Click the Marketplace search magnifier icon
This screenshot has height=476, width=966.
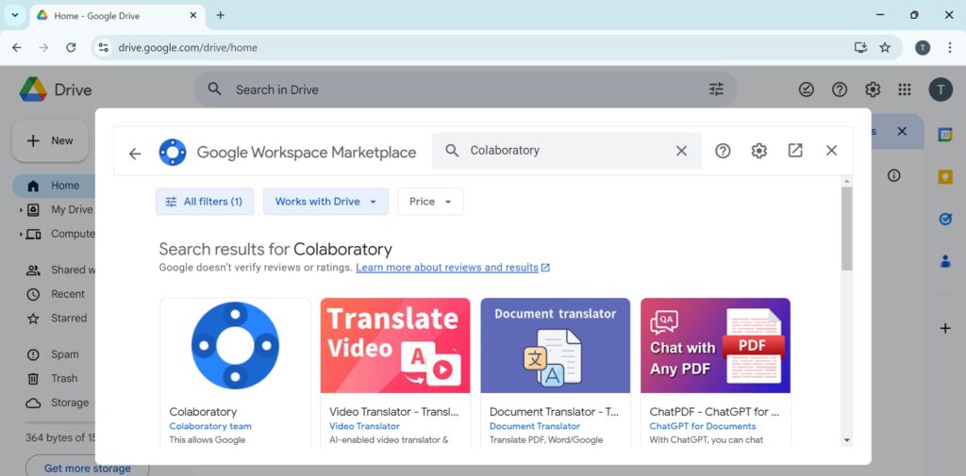(x=452, y=151)
